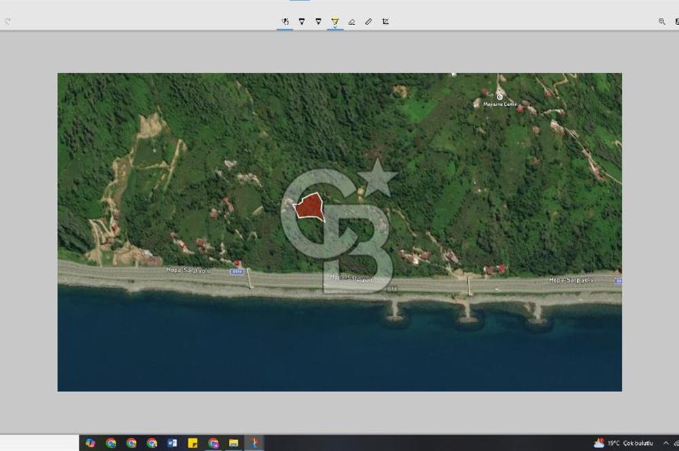Image resolution: width=679 pixels, height=451 pixels.
Task: Open the second Chrome taskbar icon
Action: pos(131,443)
